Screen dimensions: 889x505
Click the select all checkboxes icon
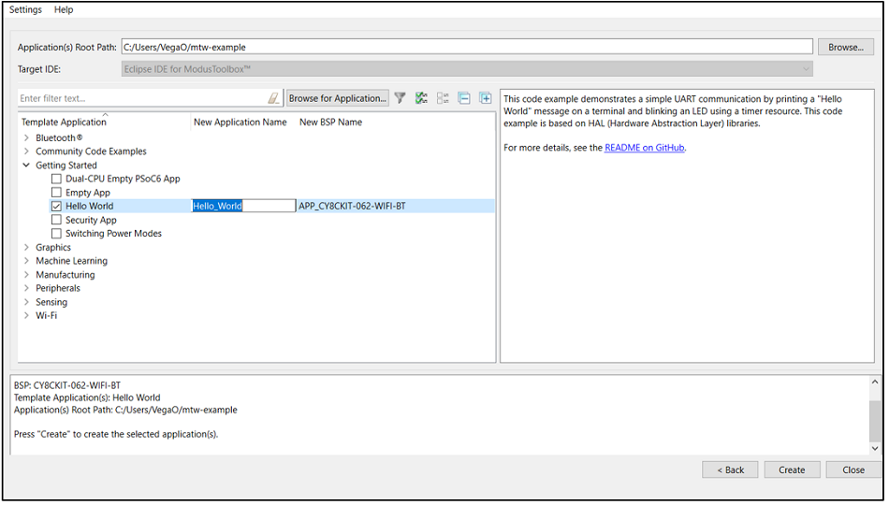421,98
